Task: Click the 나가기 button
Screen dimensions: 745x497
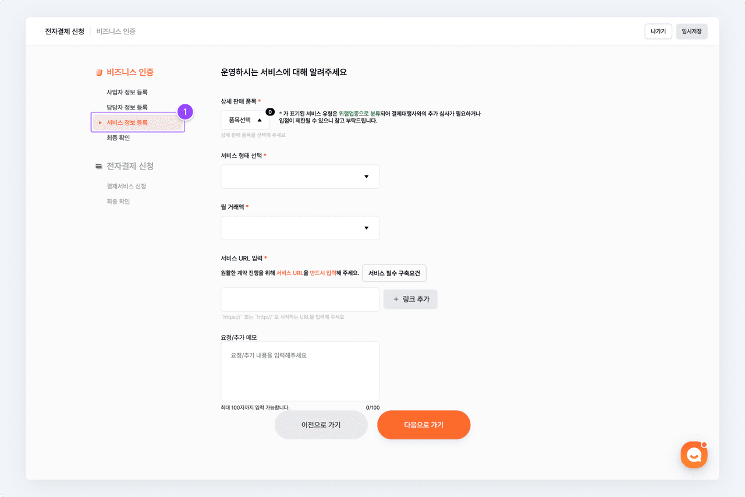Action: 658,31
